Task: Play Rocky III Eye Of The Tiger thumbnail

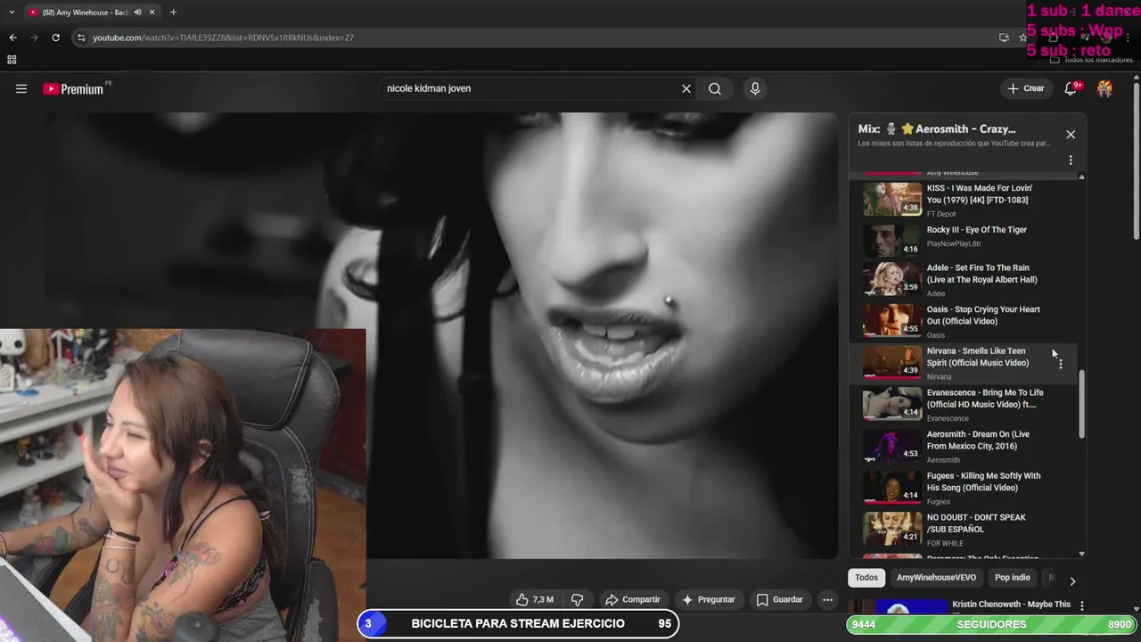Action: point(892,241)
